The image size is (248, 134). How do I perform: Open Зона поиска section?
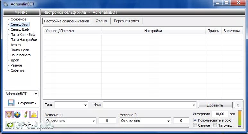coord(21,55)
